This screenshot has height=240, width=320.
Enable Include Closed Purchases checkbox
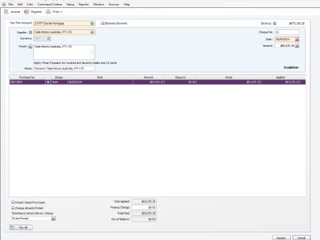coord(13,203)
